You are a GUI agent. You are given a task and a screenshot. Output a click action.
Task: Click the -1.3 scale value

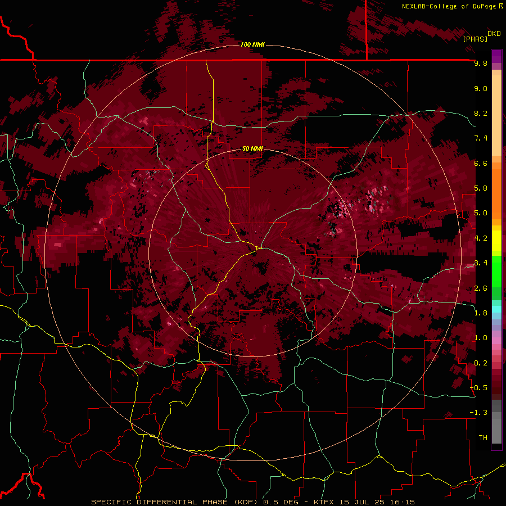click(478, 413)
